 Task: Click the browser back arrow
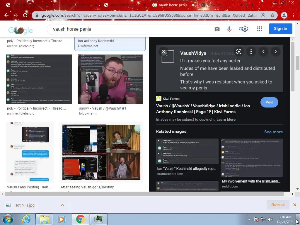[x=6, y=15]
